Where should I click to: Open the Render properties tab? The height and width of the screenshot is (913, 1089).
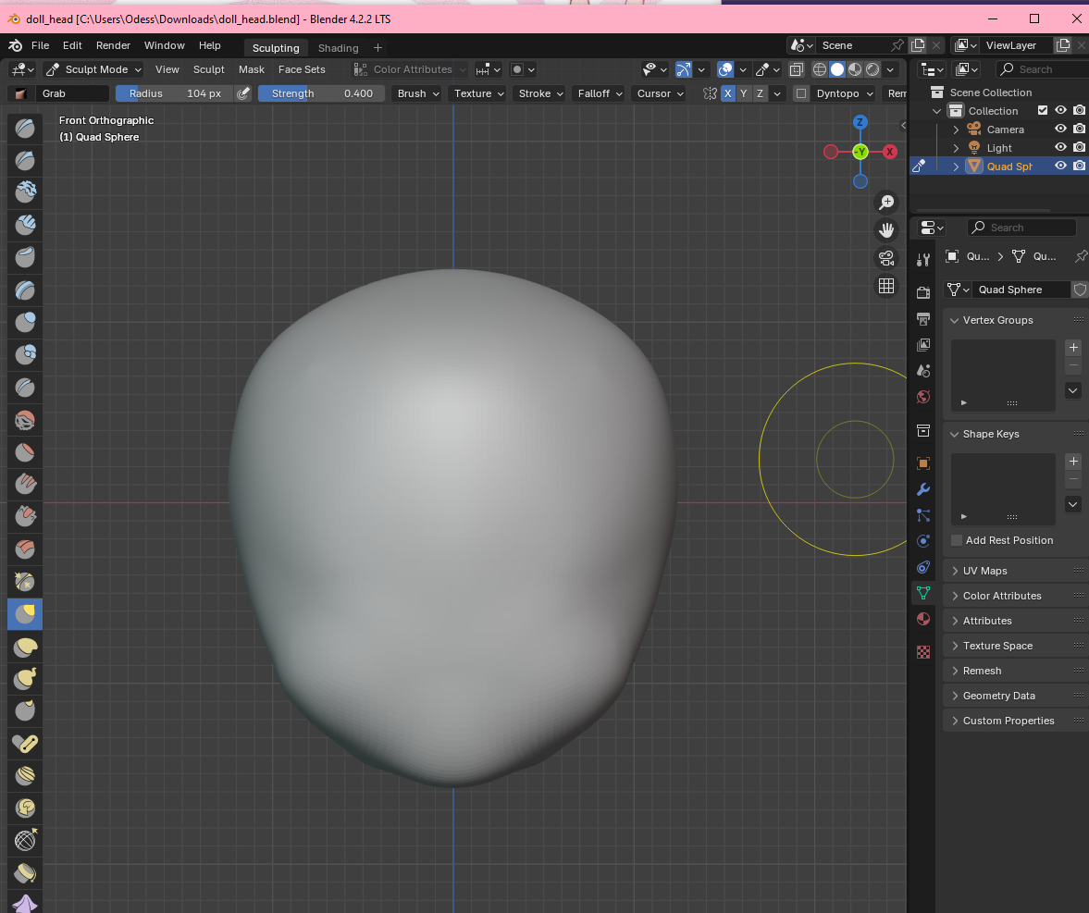point(922,292)
